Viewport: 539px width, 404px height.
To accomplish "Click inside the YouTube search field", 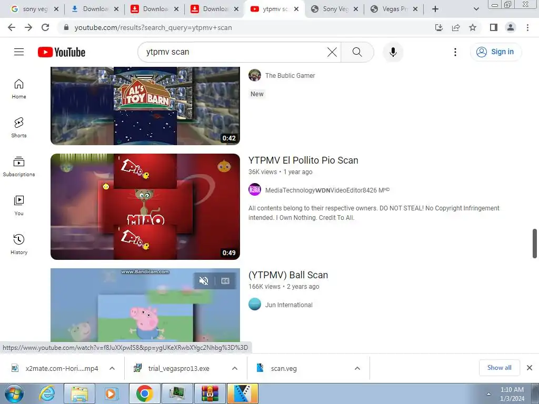I will tap(234, 52).
